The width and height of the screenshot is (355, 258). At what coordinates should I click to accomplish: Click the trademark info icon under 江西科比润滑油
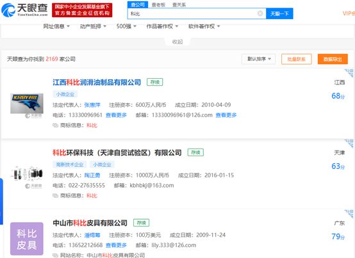click(56, 125)
